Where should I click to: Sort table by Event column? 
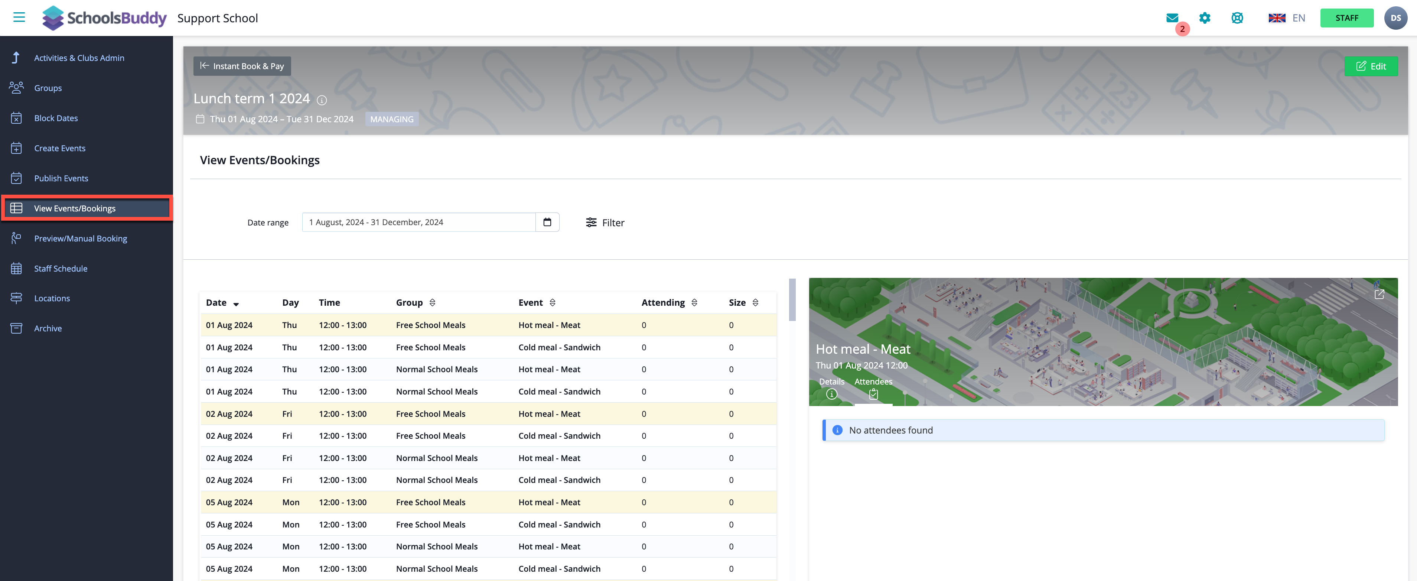[x=537, y=303]
